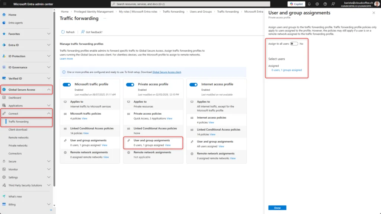The image size is (381, 214).
Task: Toggle off the Microsoft traffic profile
Action: pyautogui.click(x=67, y=84)
